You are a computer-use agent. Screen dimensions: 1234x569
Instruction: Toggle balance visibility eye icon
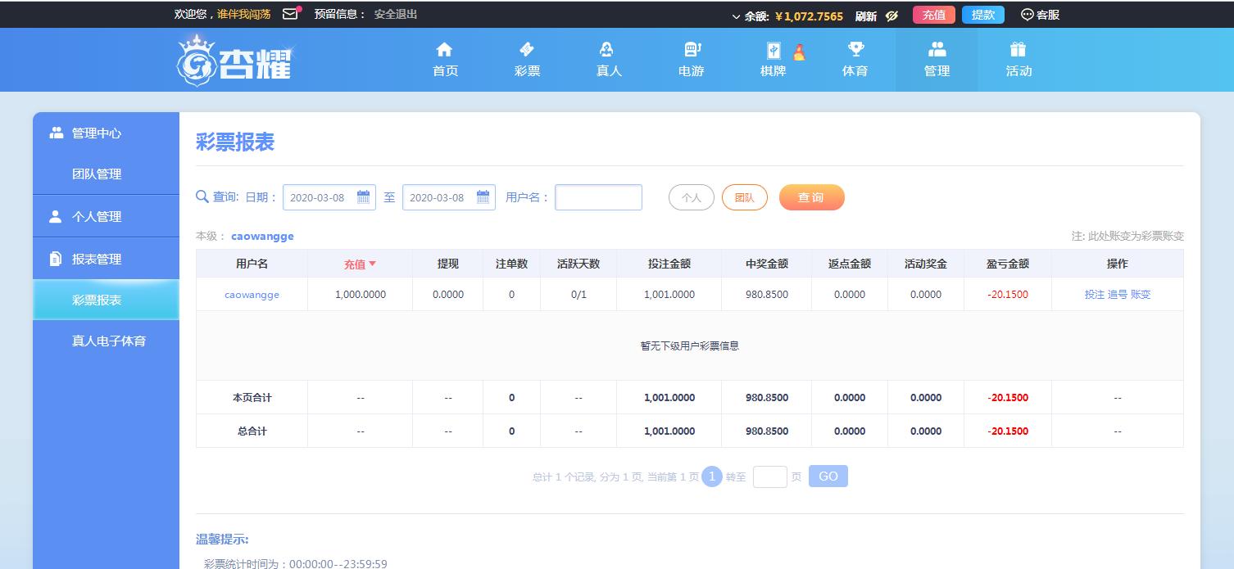pos(892,16)
